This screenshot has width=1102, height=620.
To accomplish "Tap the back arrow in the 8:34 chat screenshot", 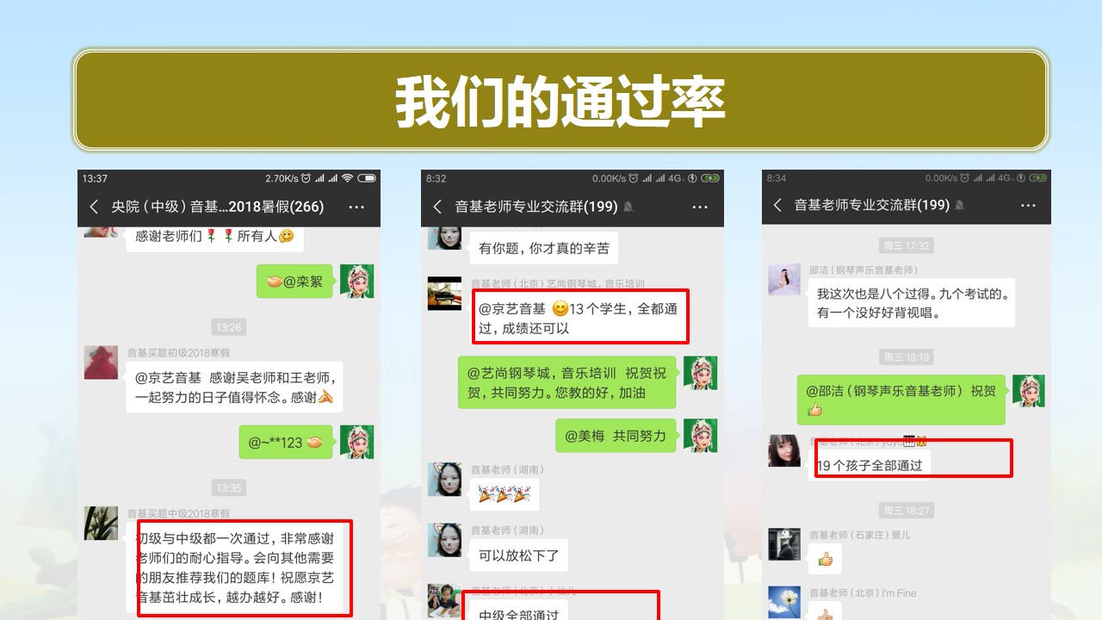I will click(x=777, y=205).
